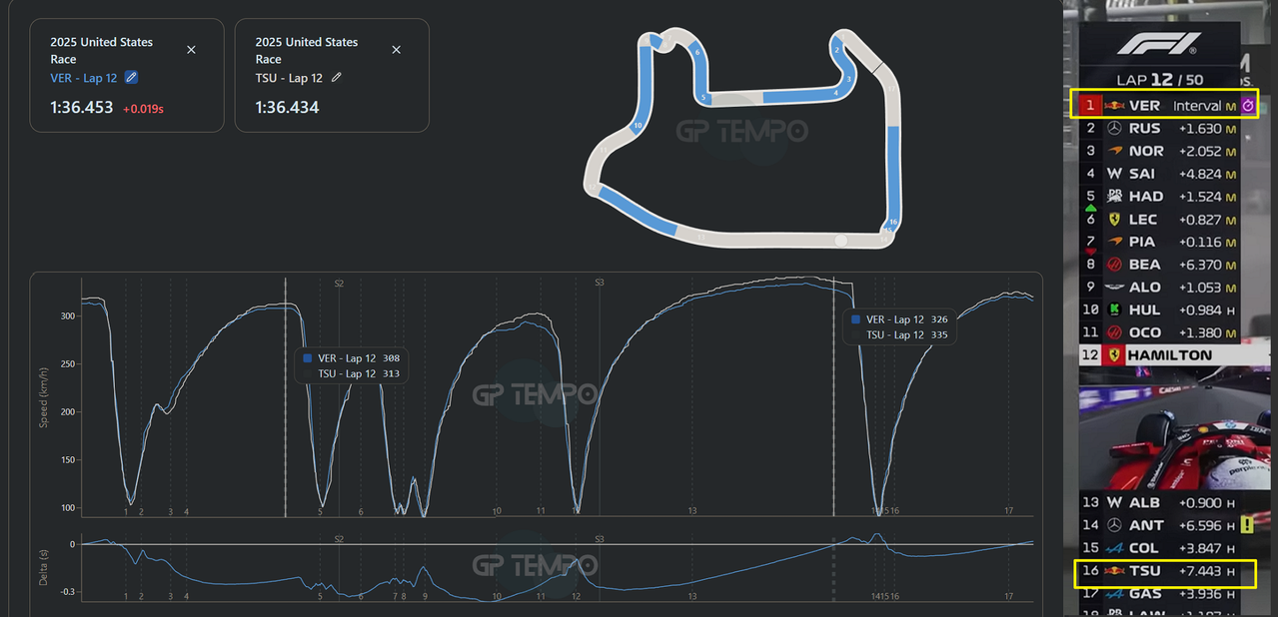Click green position-gained arrow under position 5
The height and width of the screenshot is (617, 1278).
tap(1090, 207)
